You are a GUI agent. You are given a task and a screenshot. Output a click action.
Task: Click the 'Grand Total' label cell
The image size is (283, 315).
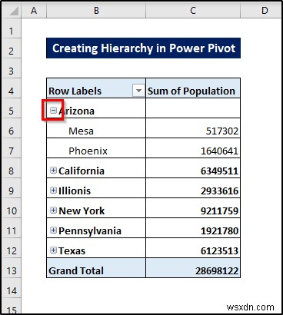[96, 268]
